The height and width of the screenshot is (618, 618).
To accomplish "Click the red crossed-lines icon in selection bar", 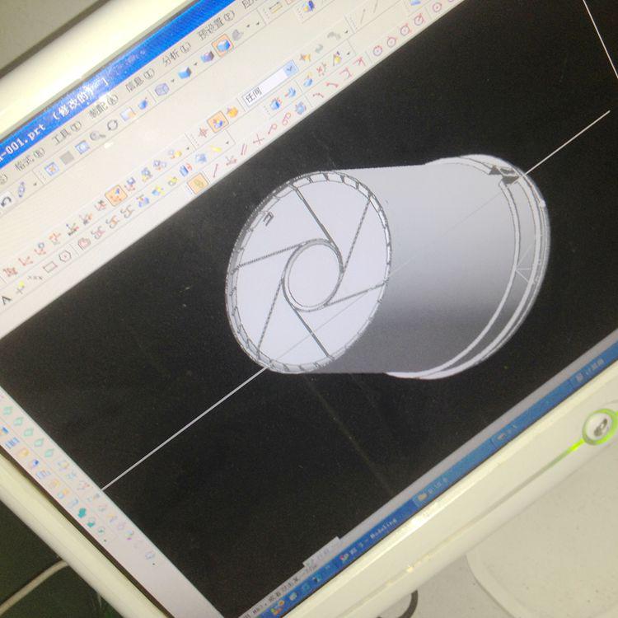I will coord(202,133).
